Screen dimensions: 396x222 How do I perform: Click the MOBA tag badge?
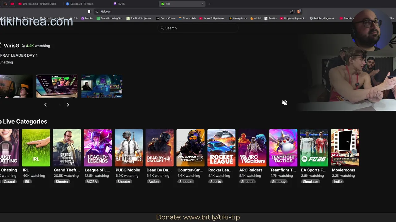(x=92, y=182)
